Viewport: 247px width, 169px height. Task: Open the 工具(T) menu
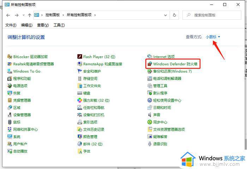(x=59, y=25)
